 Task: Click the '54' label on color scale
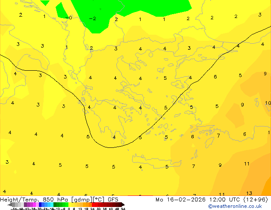click(123, 209)
